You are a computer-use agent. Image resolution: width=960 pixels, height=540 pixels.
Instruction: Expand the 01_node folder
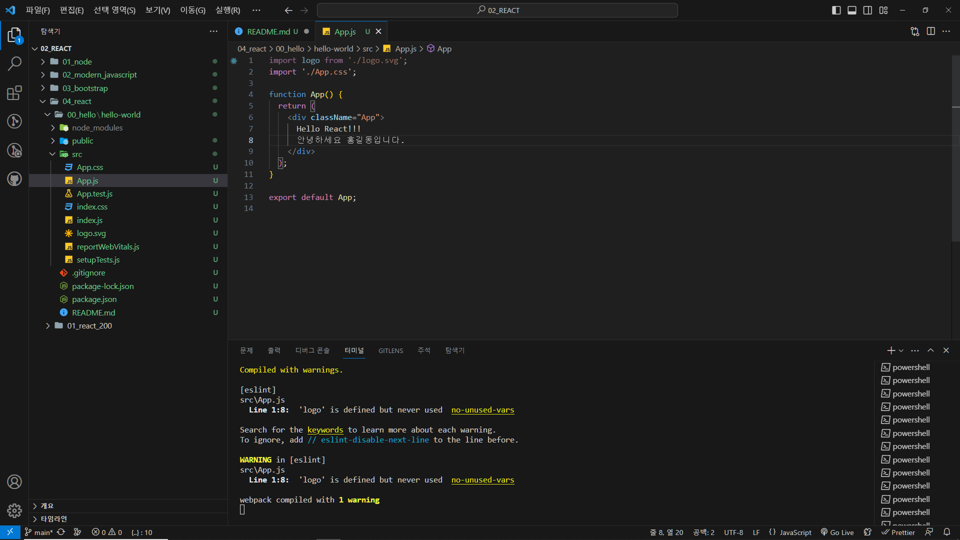77,61
